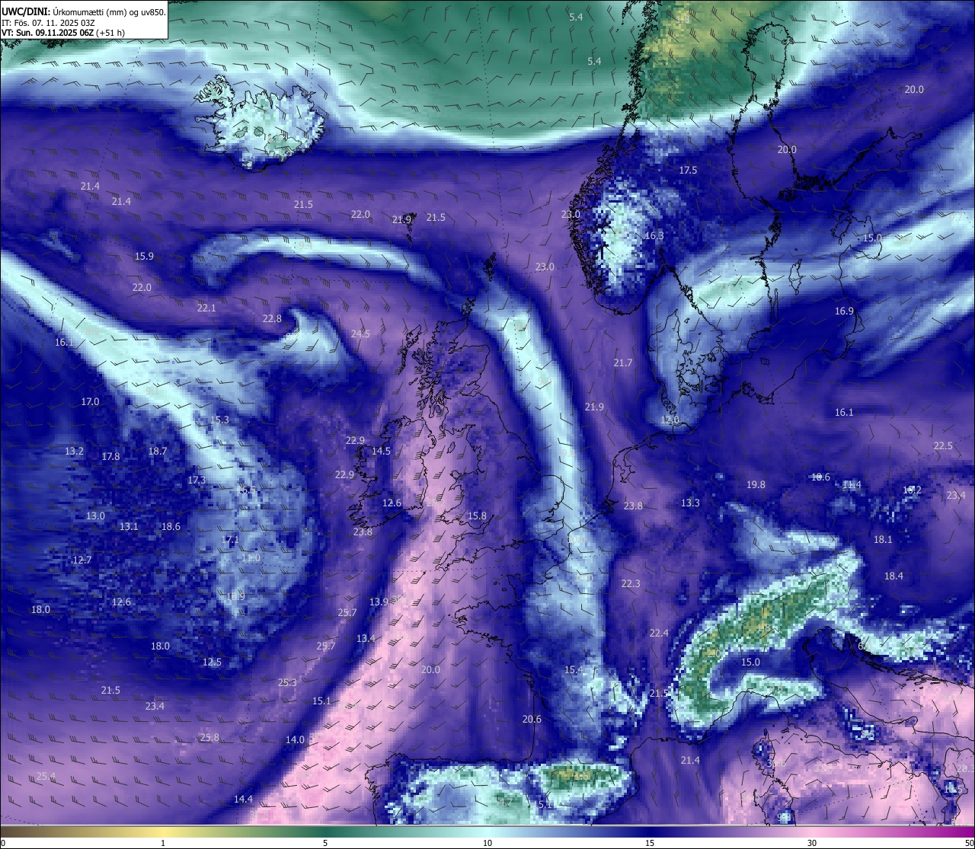This screenshot has width=975, height=849.
Task: Click the 13.2 value on the map
Action: point(74,452)
